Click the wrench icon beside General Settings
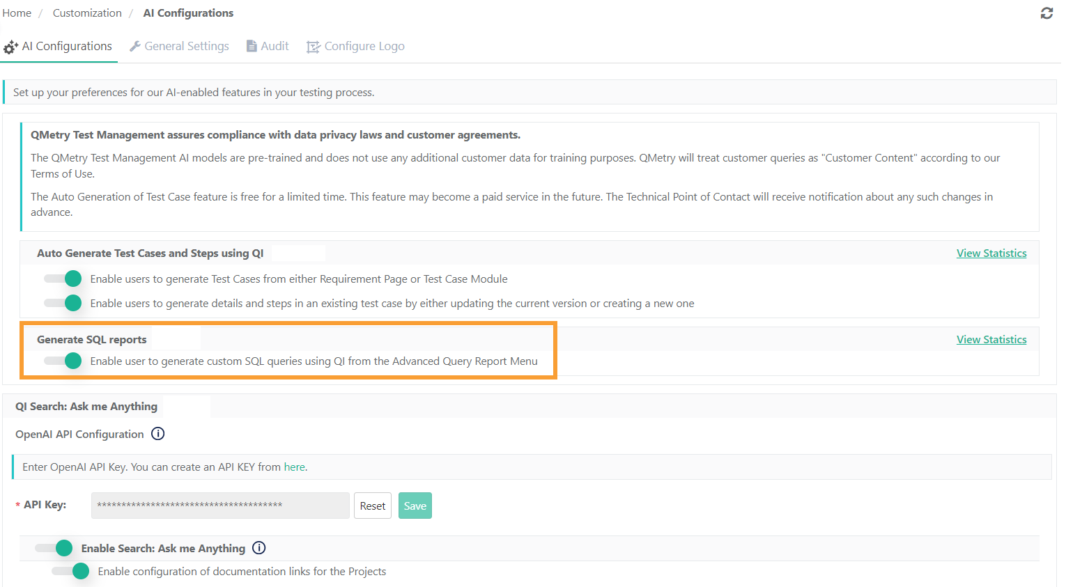 coord(134,46)
